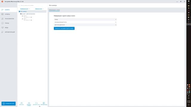Click the camera icon beside Камеры
The height and width of the screenshot is (107, 191).
pyautogui.click(x=2, y=10)
